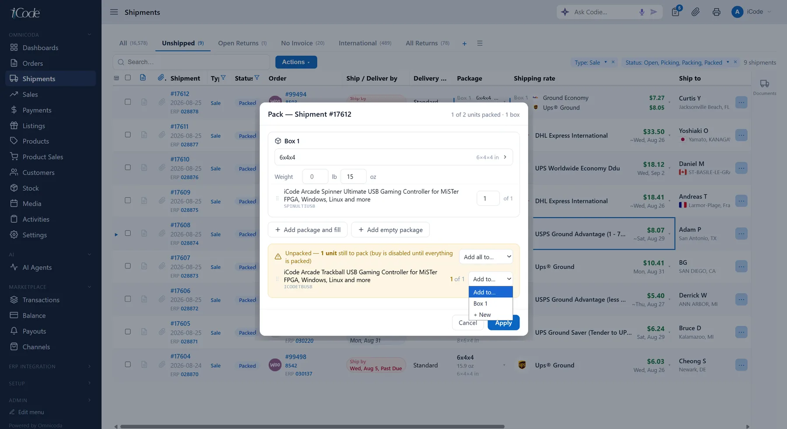This screenshot has height=429, width=787.
Task: Select checkbox for shipment #17610
Action: 128,168
